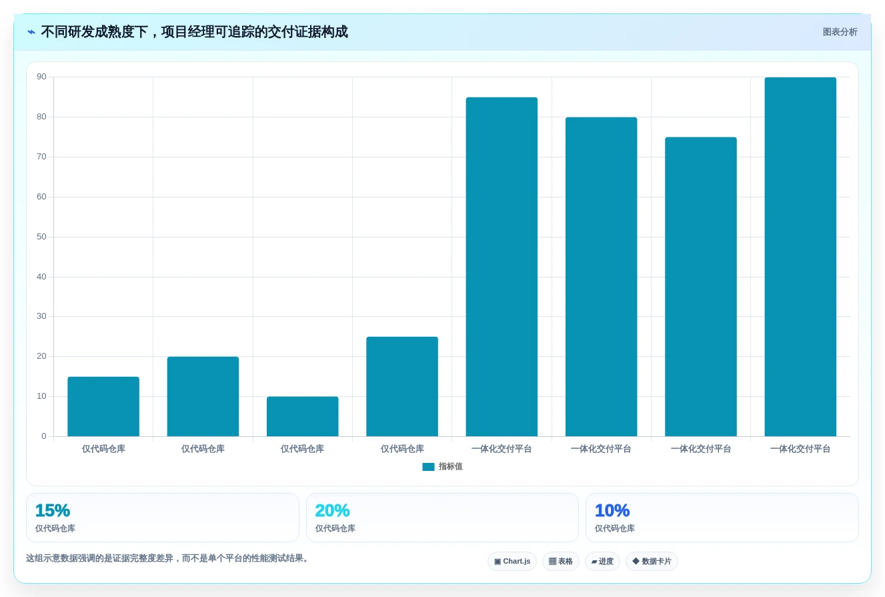The width and height of the screenshot is (885, 597).
Task: Click the bar reaching value 80
Action: click(x=601, y=277)
